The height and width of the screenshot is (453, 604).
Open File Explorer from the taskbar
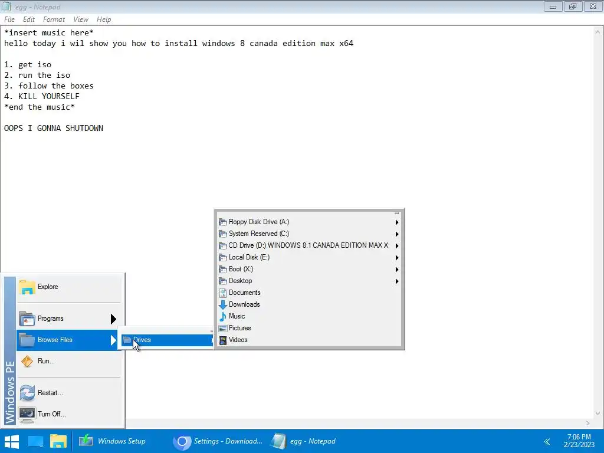point(58,441)
